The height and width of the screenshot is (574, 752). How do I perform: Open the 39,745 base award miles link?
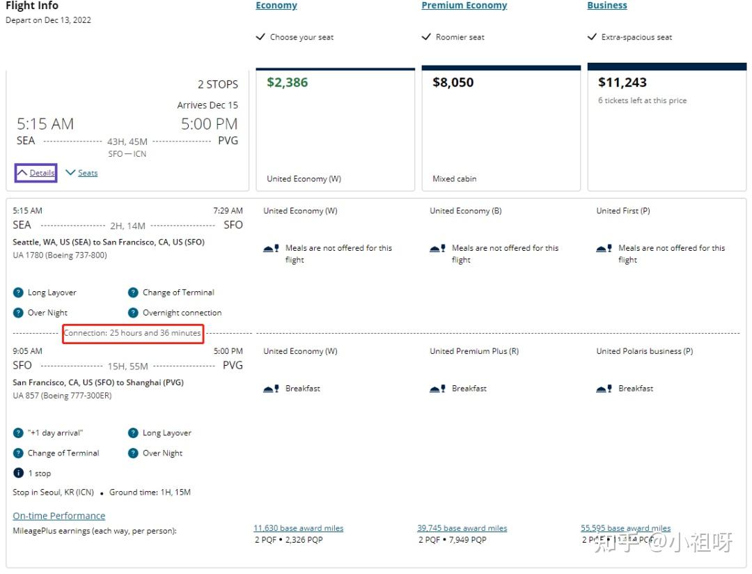coord(462,528)
